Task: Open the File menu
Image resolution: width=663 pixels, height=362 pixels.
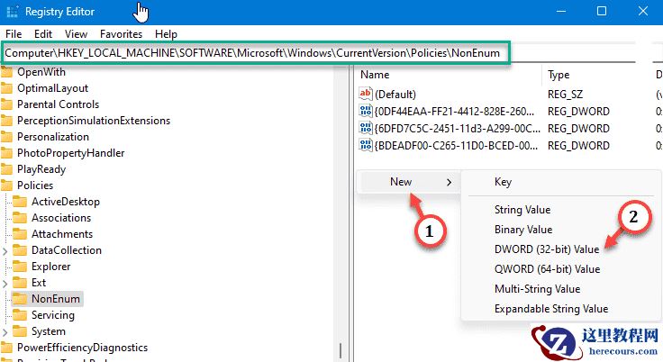Action: 14,34
